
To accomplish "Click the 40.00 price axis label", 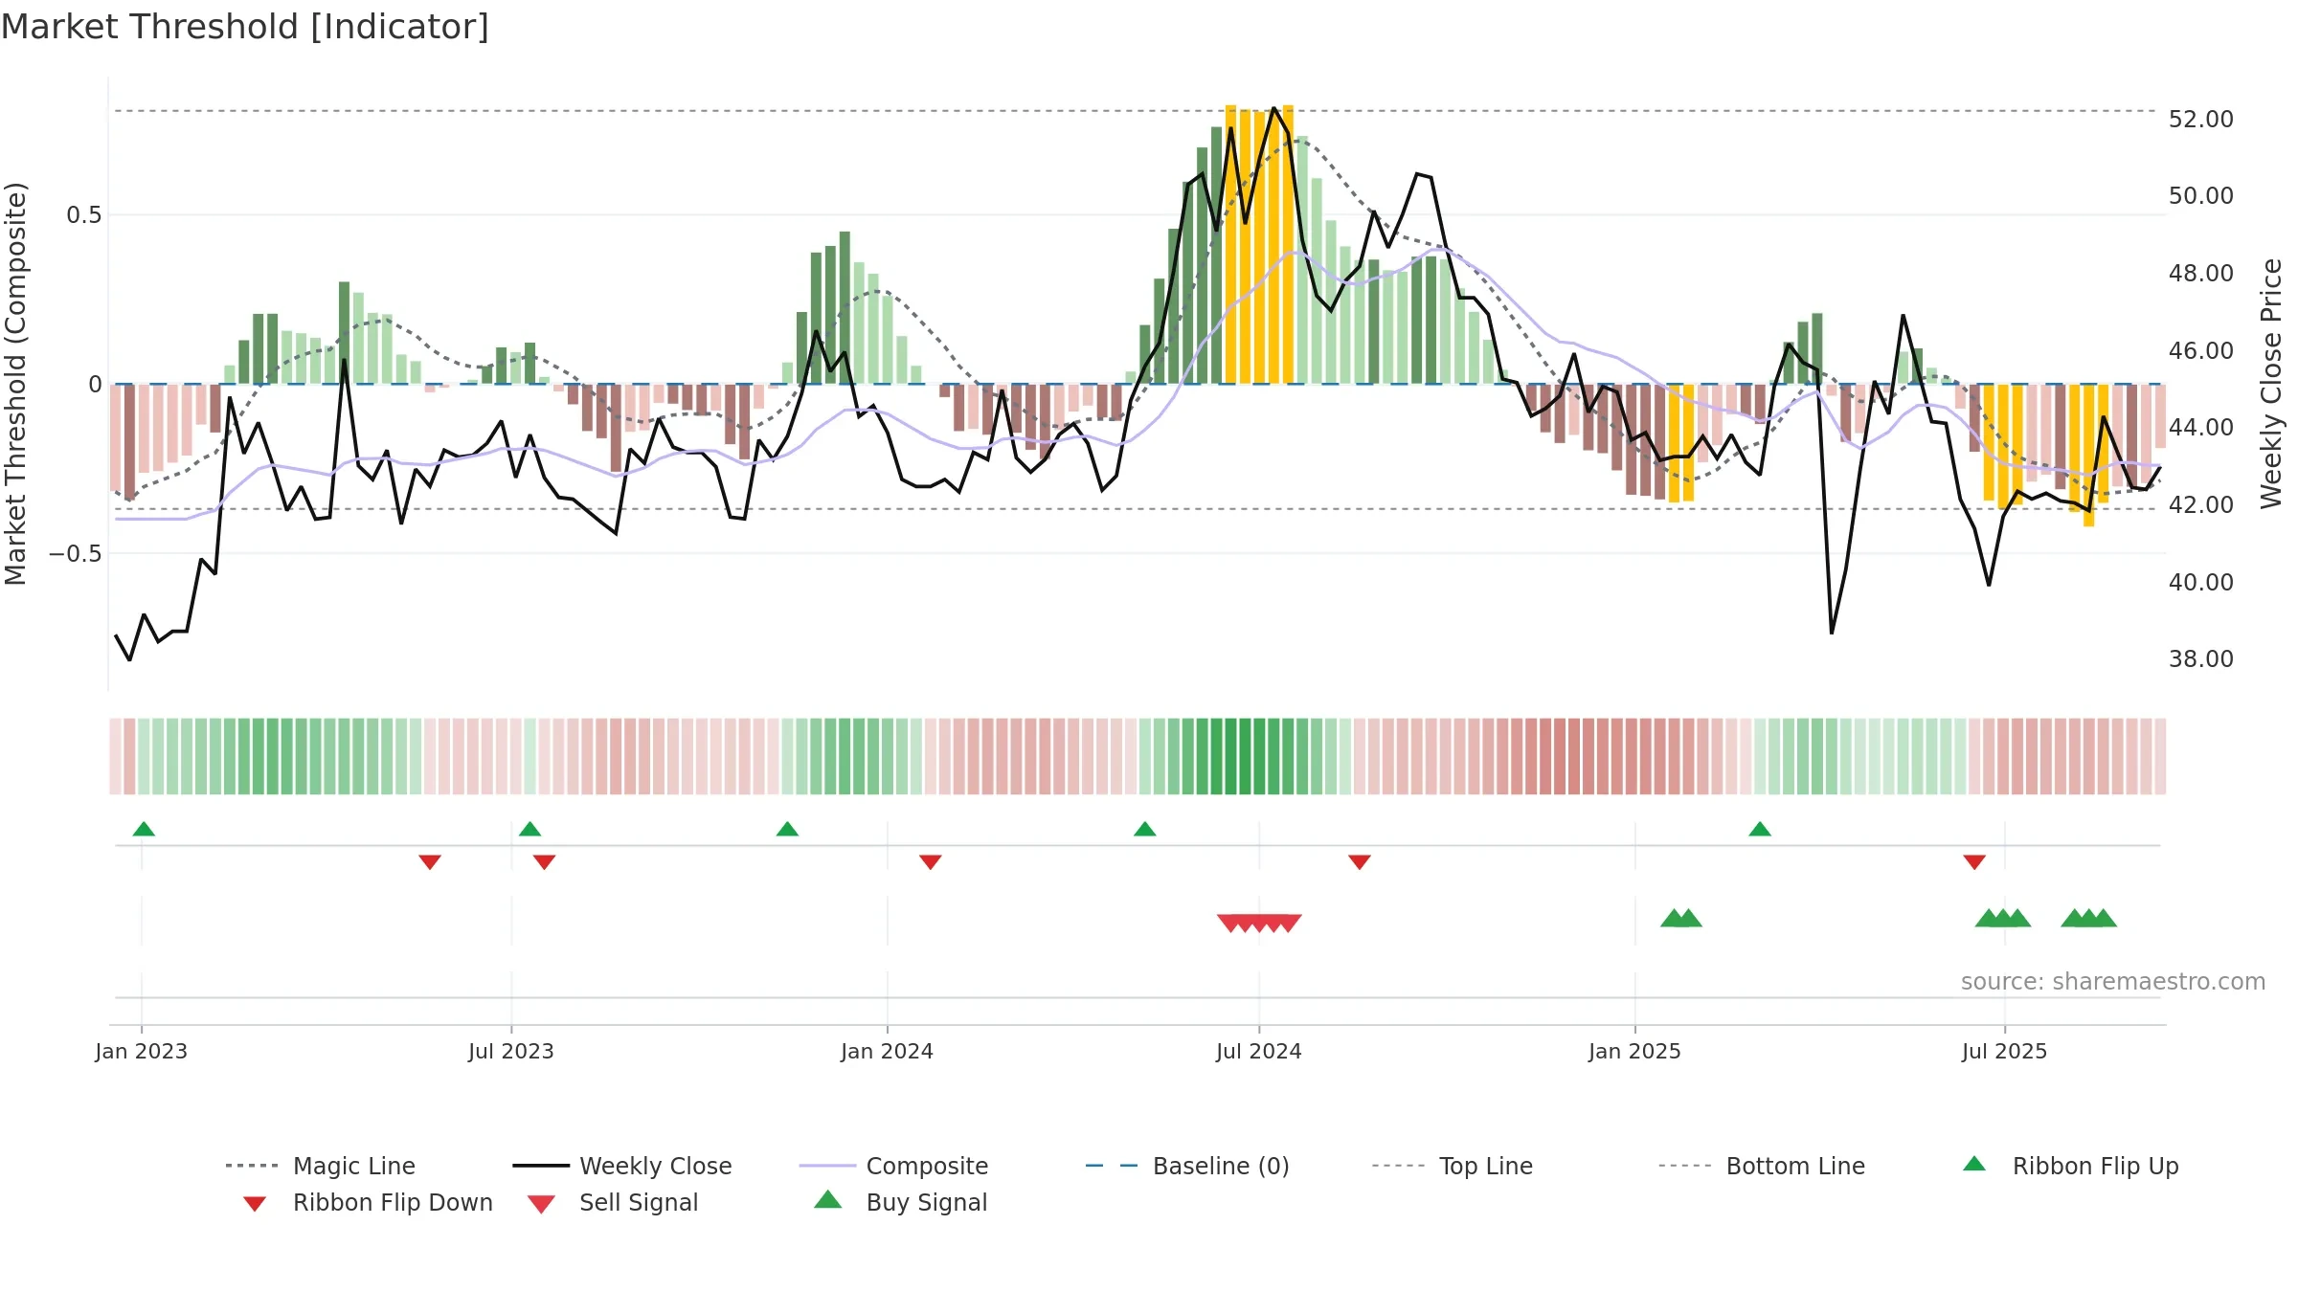I will [2200, 582].
